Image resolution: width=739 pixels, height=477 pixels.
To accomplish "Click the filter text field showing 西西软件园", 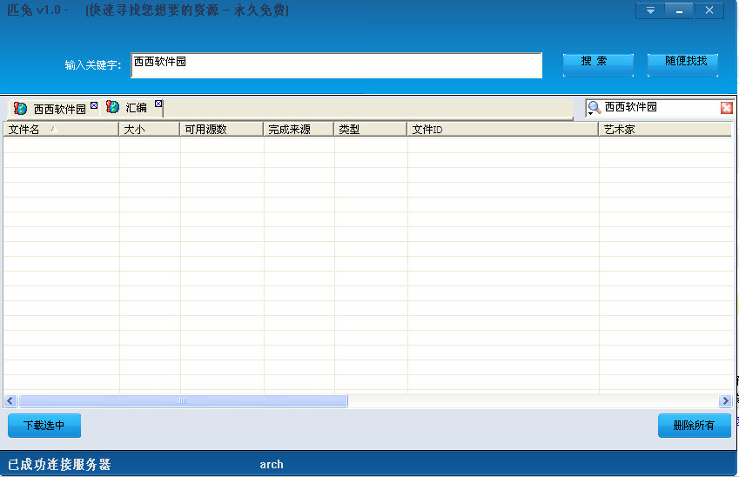I will point(660,107).
